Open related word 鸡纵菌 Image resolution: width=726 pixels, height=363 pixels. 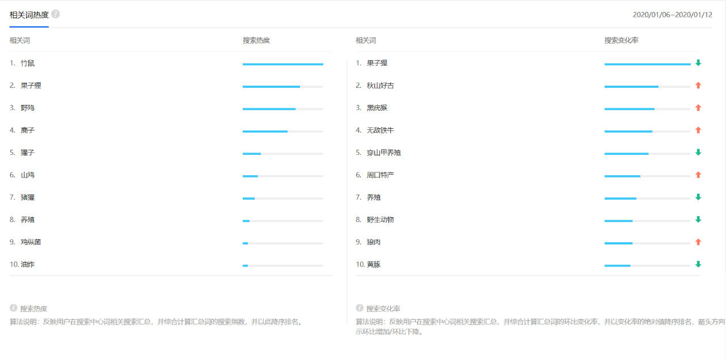[x=31, y=242]
